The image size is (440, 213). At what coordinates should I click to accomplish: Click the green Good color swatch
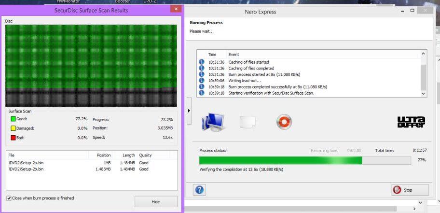[x=13, y=119]
